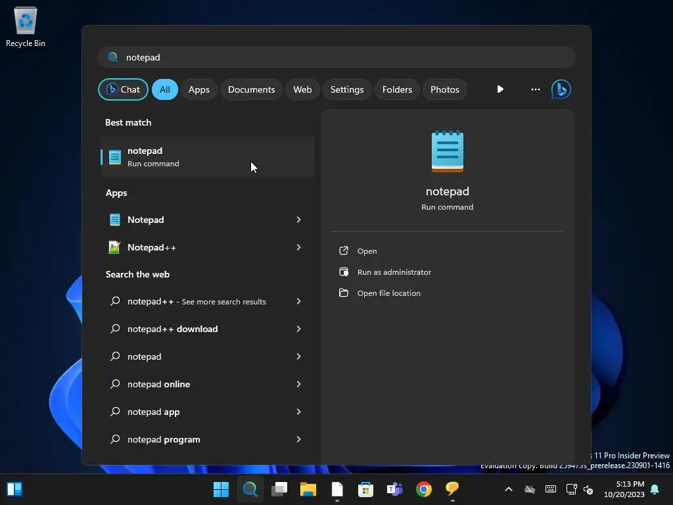Click Open in the preview pane
Image resolution: width=673 pixels, height=505 pixels.
[x=367, y=251]
